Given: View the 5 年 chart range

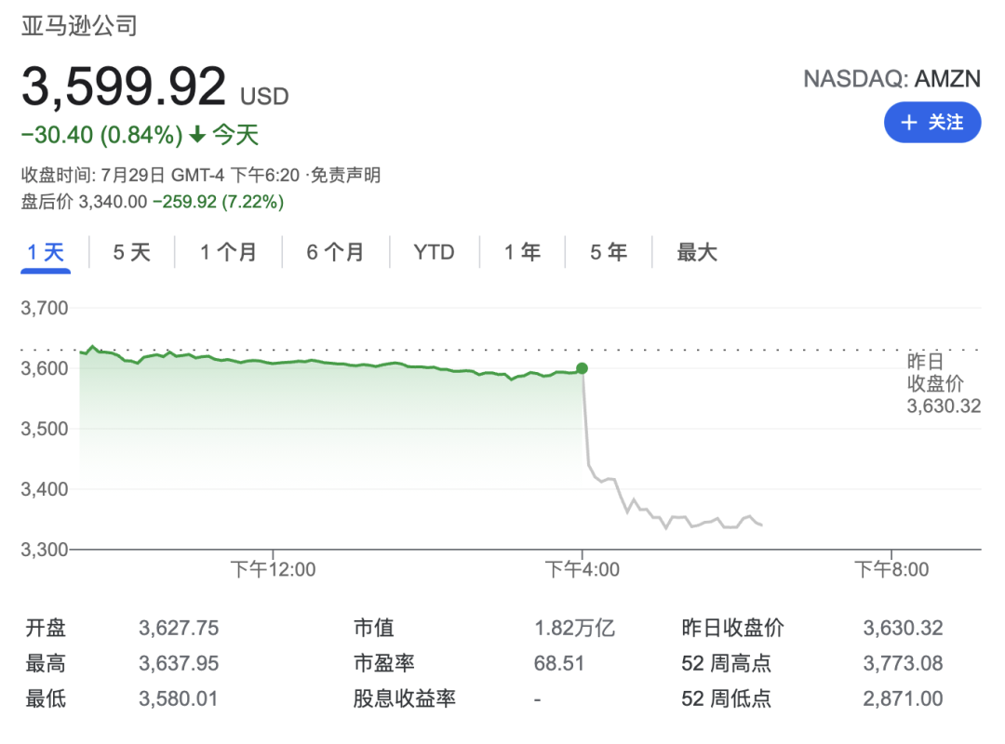Looking at the screenshot, I should (x=608, y=252).
